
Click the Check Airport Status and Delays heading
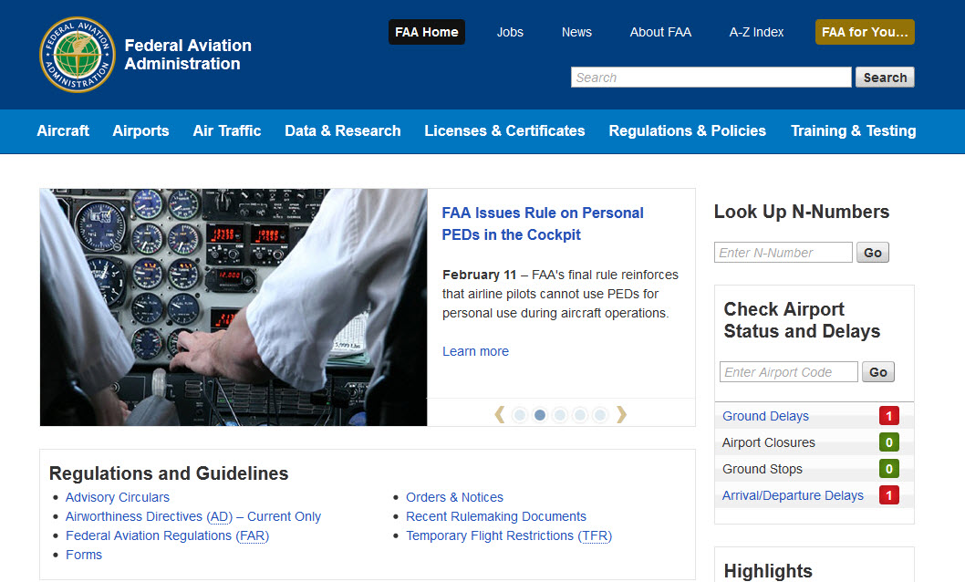pos(802,320)
